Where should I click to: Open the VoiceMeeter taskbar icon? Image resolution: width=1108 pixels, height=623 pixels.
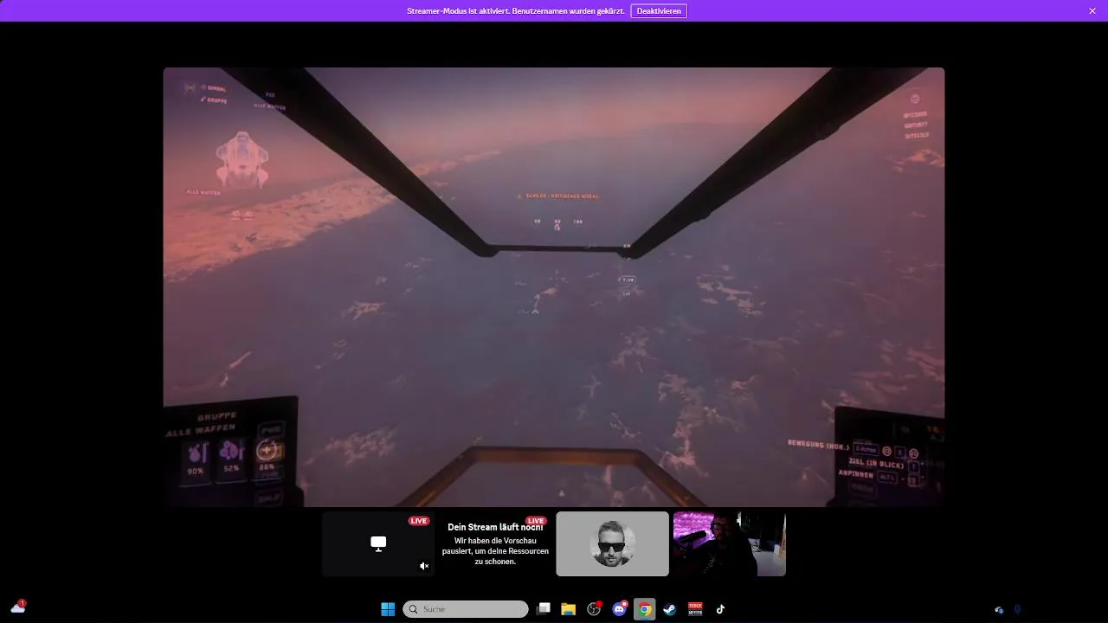click(x=695, y=609)
